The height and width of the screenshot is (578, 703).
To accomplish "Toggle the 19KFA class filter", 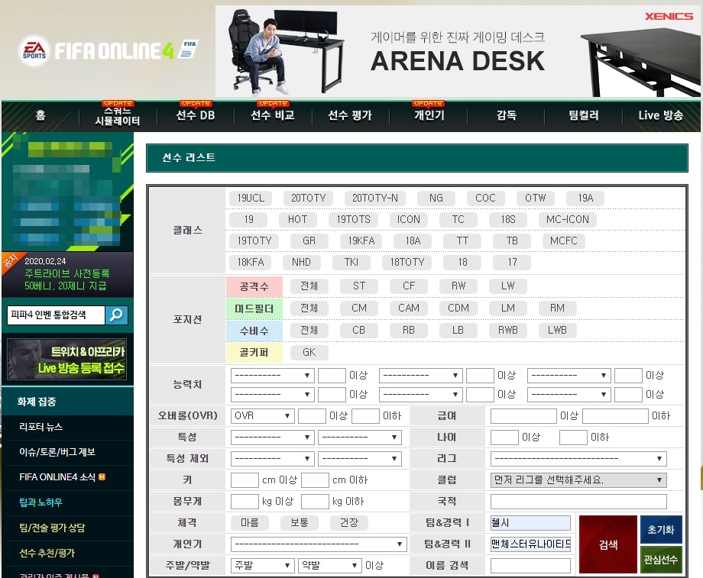I will tap(361, 241).
